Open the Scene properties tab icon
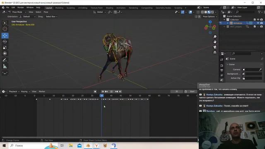 click(222, 80)
